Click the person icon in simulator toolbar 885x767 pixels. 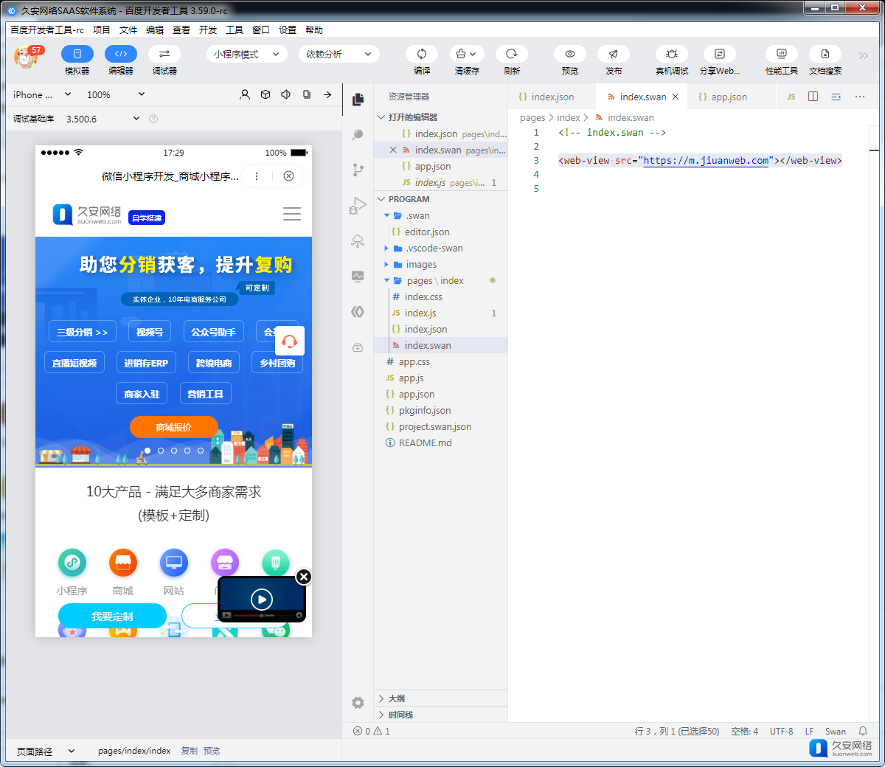tap(245, 94)
